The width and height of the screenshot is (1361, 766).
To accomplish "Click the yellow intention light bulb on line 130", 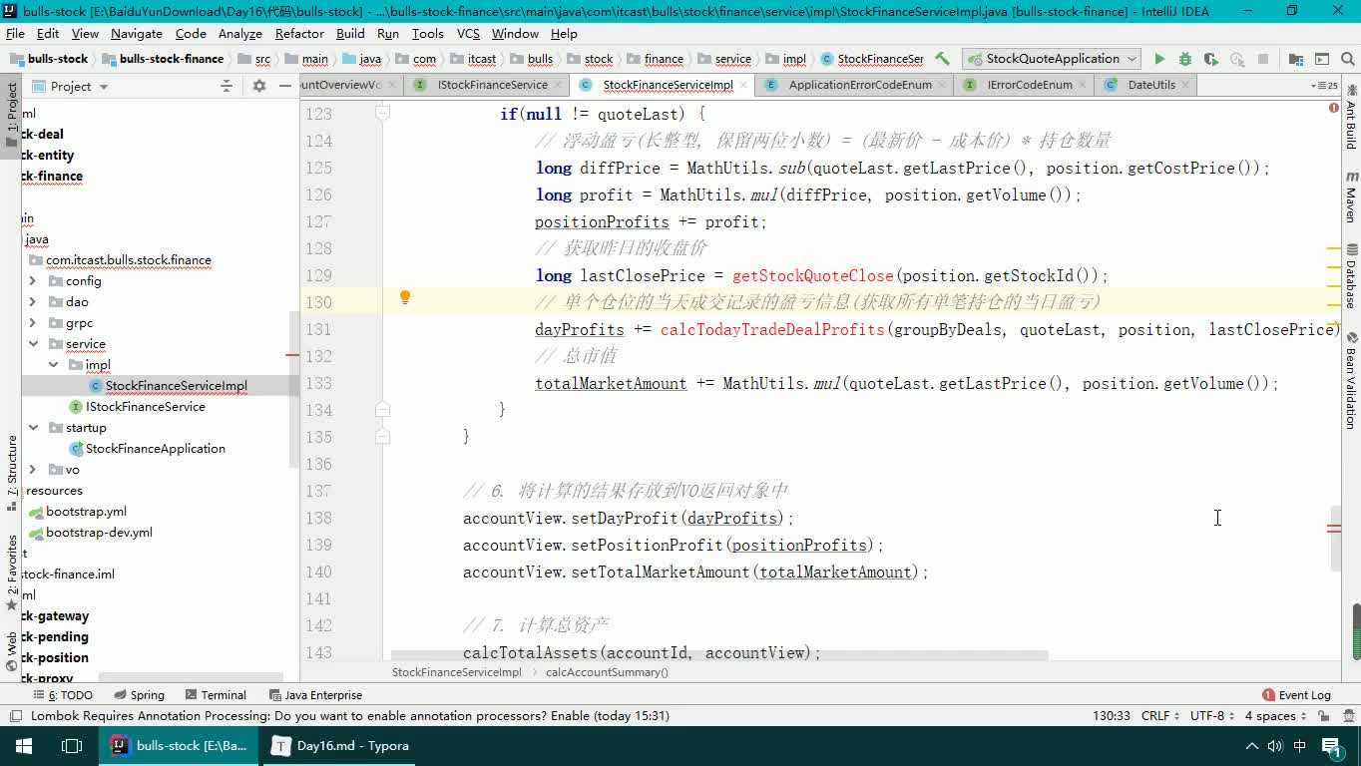I will pyautogui.click(x=405, y=297).
